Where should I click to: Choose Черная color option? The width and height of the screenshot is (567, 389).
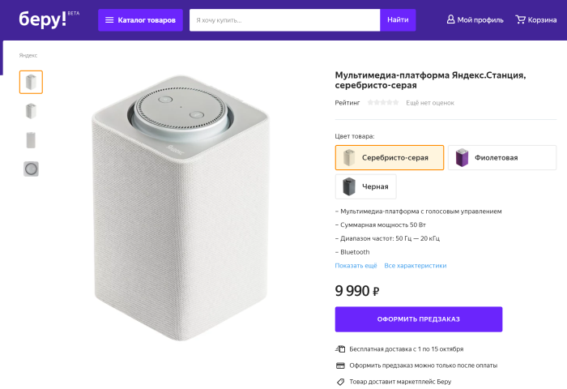tap(366, 186)
